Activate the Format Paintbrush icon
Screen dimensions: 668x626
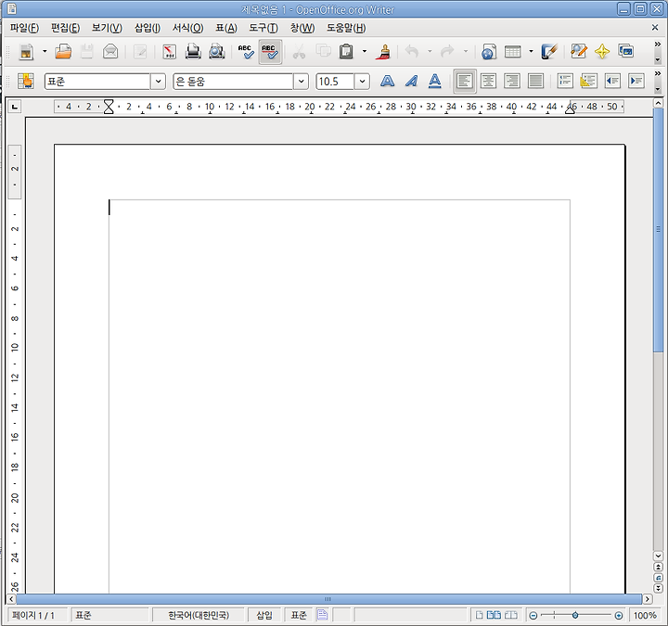[x=383, y=52]
